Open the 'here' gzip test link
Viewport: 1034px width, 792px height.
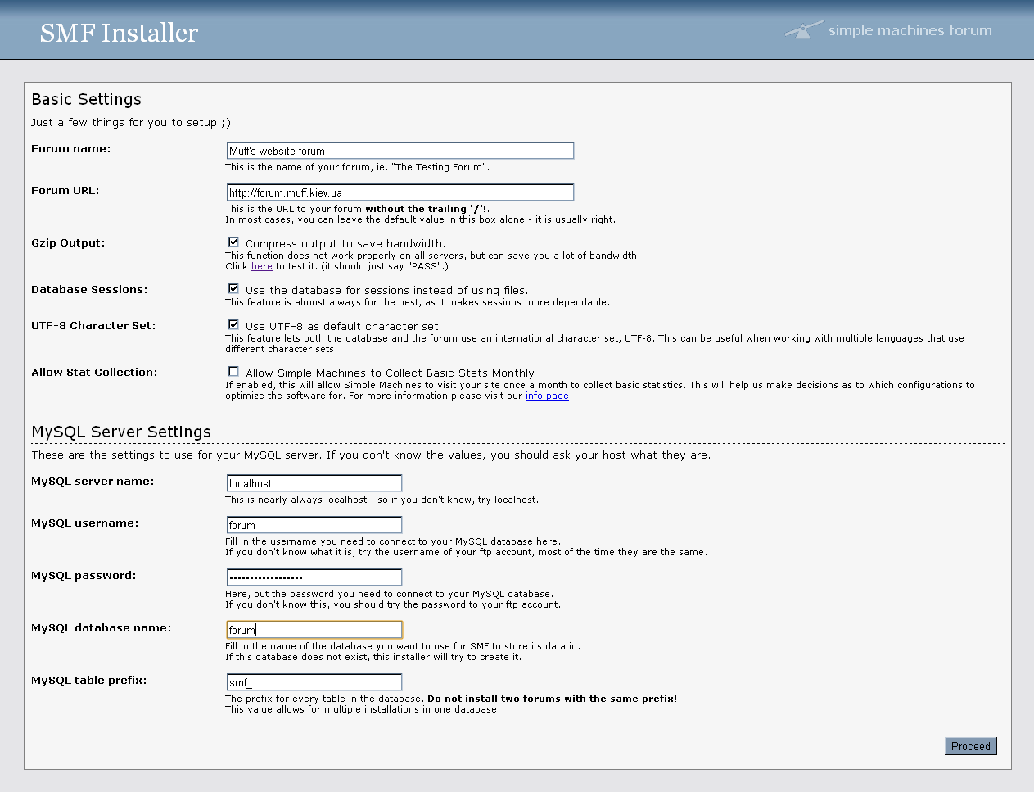click(x=262, y=266)
